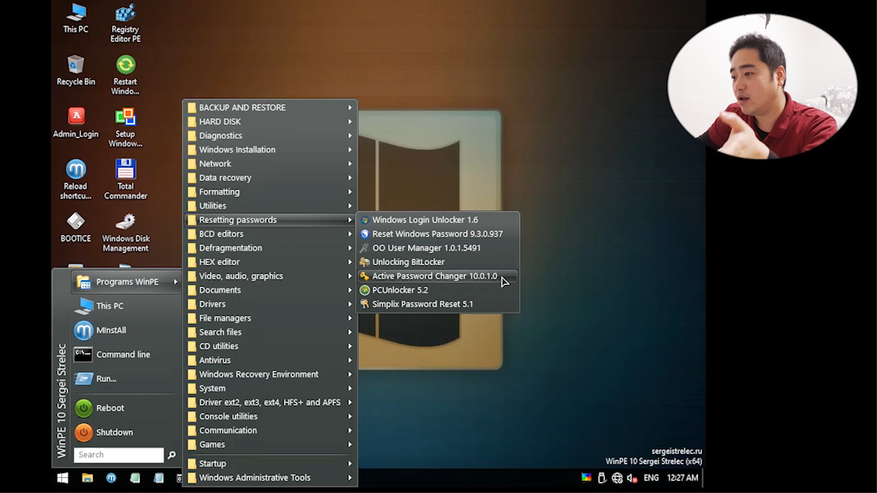Open Total Commander desktop icon
Screen dimensions: 877x493
click(x=126, y=179)
